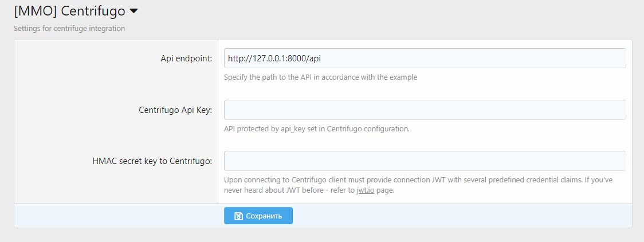
Task: Click the right end of HMAC key field
Action: pos(619,161)
